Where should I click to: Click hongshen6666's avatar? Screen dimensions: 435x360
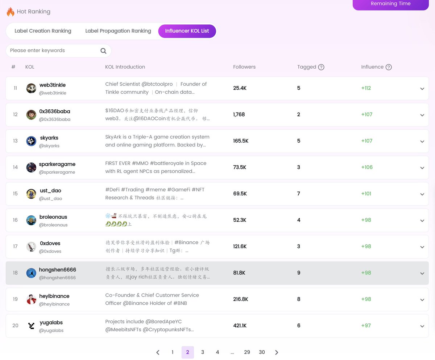(31, 273)
